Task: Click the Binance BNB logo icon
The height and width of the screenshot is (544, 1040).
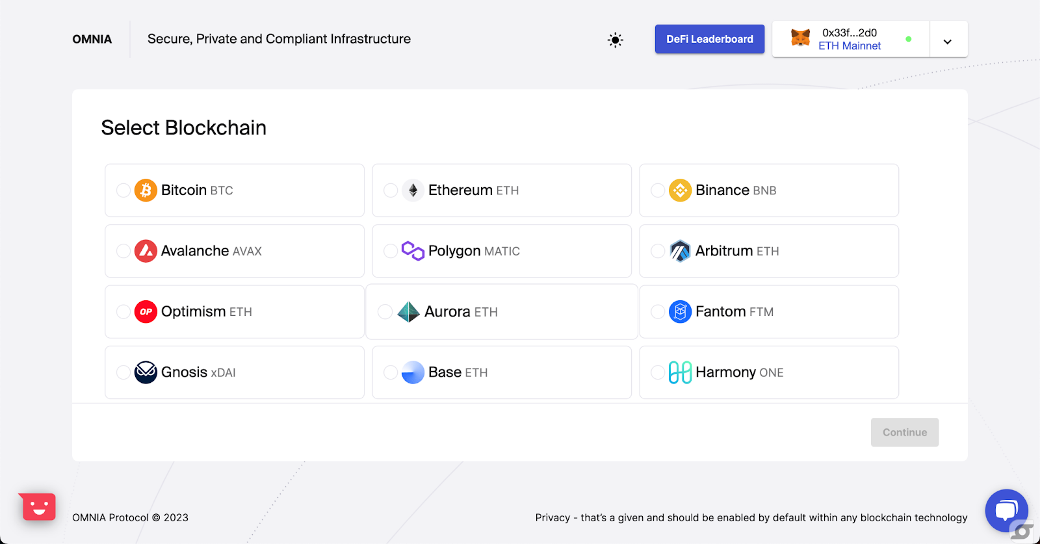Action: tap(680, 190)
